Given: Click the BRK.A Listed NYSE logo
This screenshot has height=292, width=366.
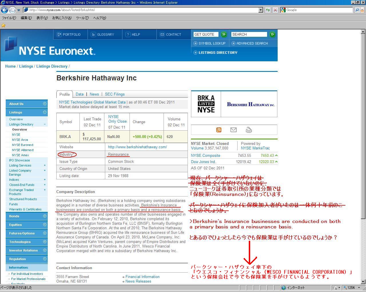Looking at the screenshot, I should tap(206, 104).
